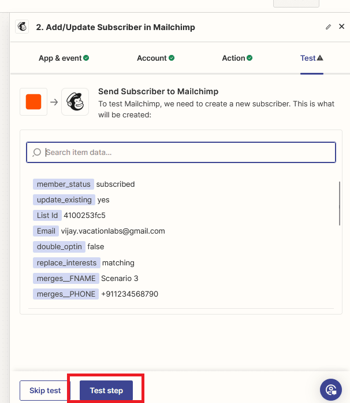Click the Mailchimp logo in panel header
Image resolution: width=350 pixels, height=403 pixels.
pos(23,27)
